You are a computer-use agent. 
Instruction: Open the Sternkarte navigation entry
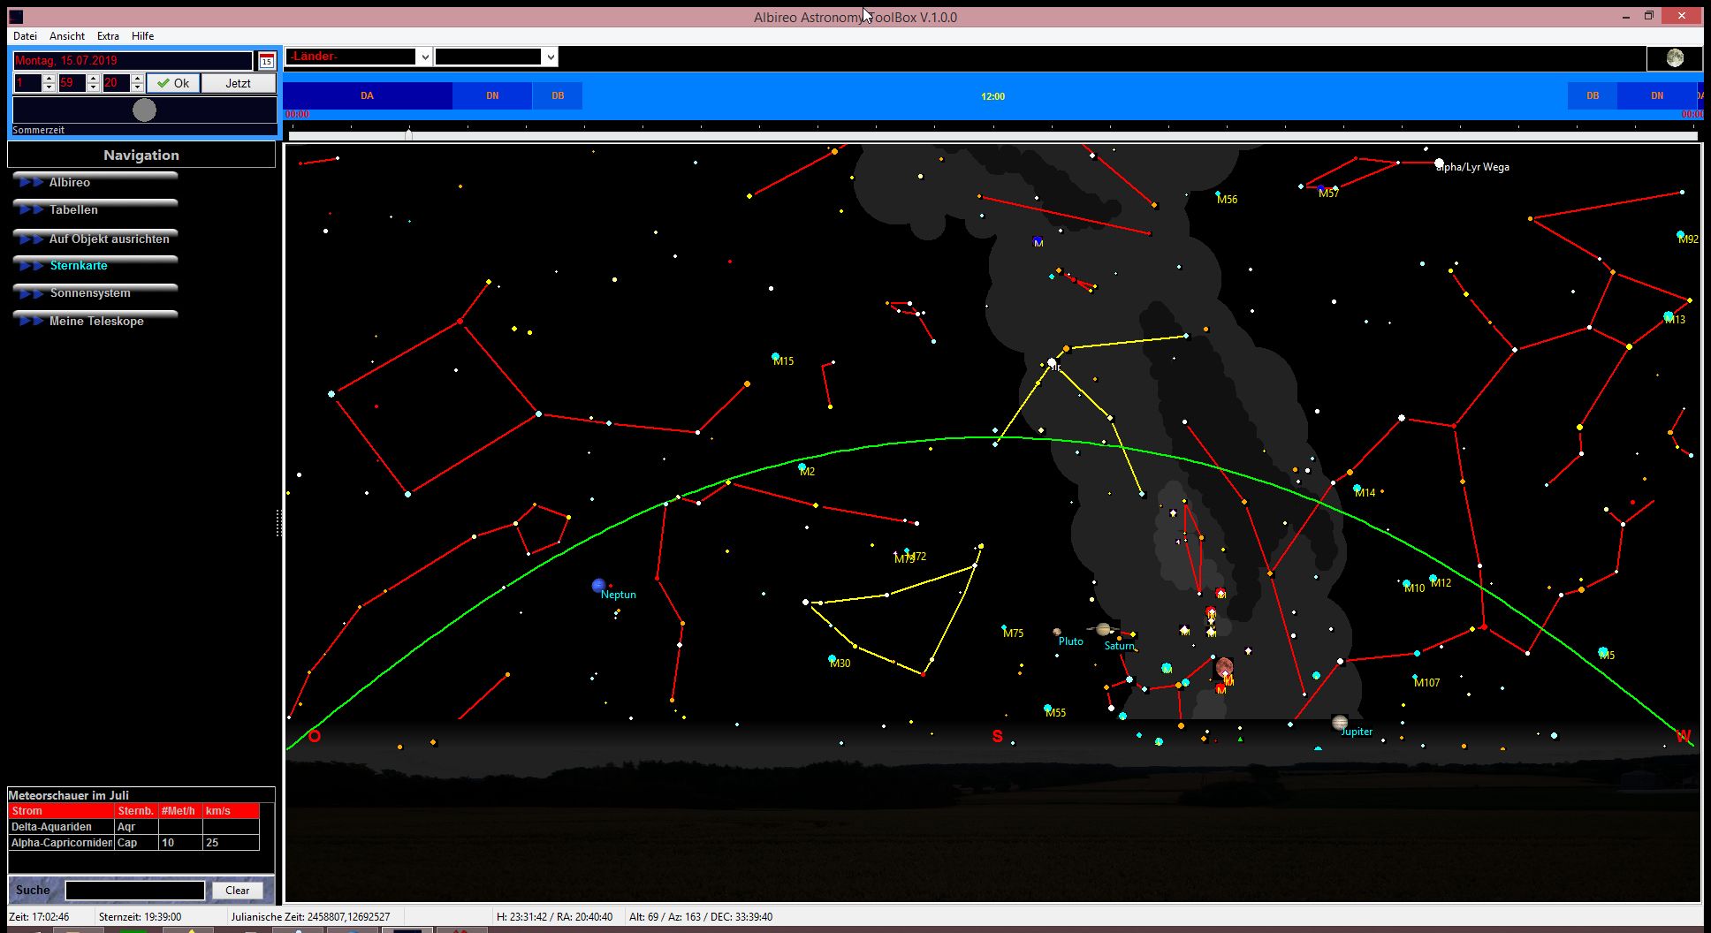pos(79,265)
